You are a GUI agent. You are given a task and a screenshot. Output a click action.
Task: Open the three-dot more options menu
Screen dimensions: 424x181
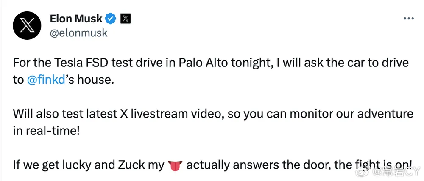click(x=409, y=19)
